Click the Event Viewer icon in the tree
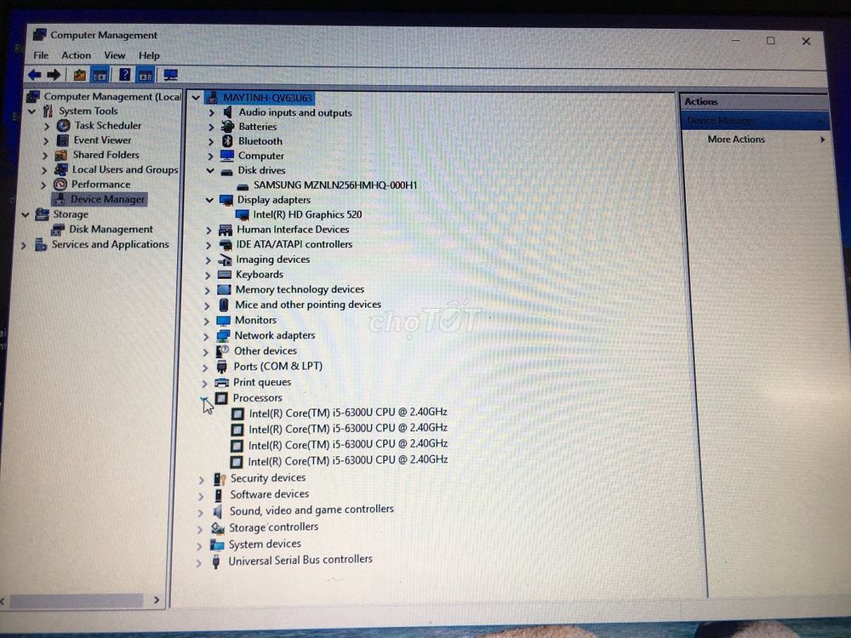 point(63,140)
